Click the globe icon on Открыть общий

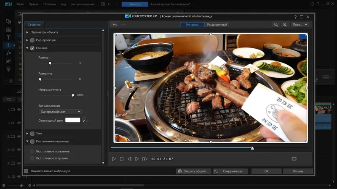[x=180, y=171]
